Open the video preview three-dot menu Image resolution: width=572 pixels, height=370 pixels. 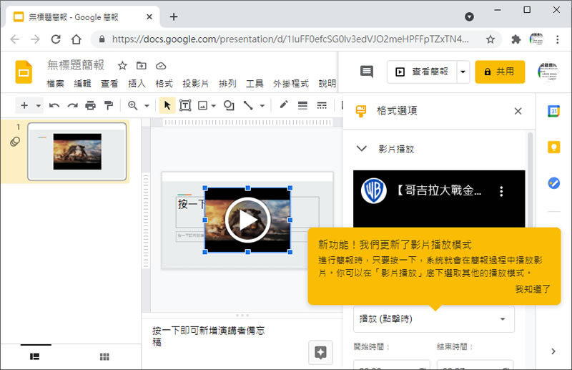coord(502,191)
